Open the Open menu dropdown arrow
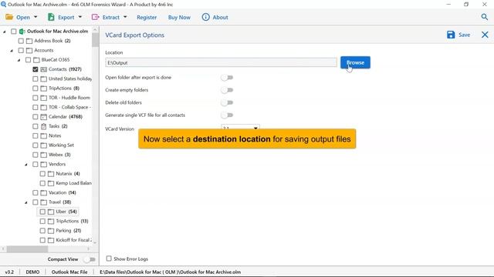The height and width of the screenshot is (277, 494). point(36,17)
